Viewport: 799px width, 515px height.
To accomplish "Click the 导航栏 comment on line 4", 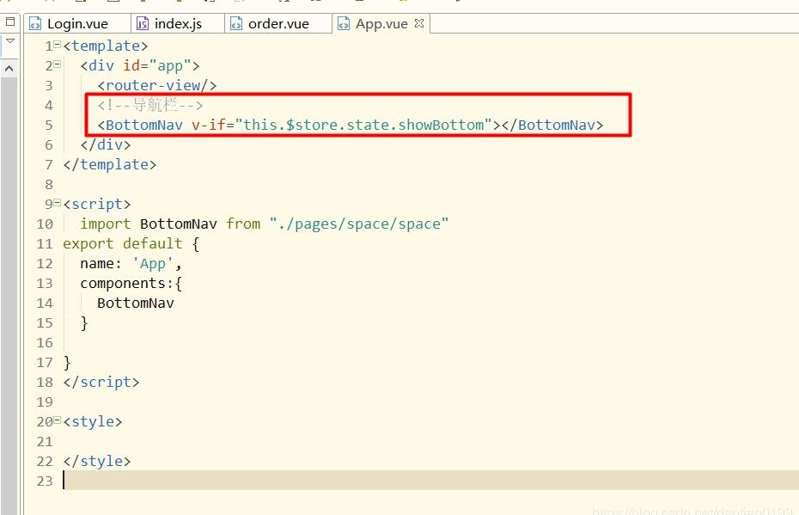I will (150, 105).
